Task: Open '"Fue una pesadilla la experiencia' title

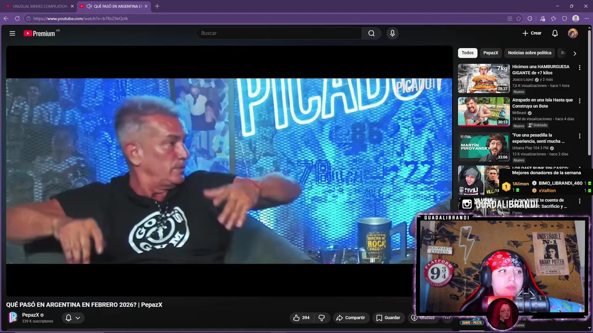Action: [538, 138]
